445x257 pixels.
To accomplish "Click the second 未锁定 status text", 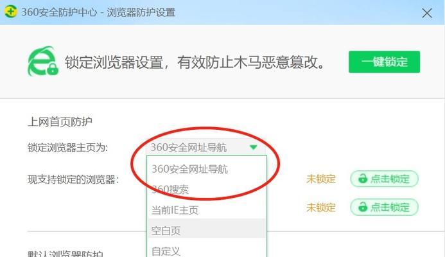I will 321,208.
